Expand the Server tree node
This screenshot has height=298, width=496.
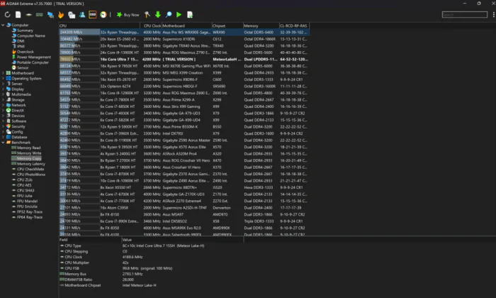(3, 84)
